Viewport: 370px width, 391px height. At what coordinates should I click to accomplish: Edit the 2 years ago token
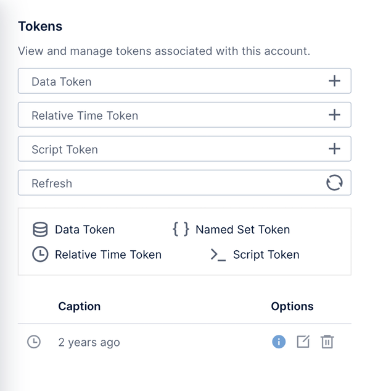click(x=303, y=342)
